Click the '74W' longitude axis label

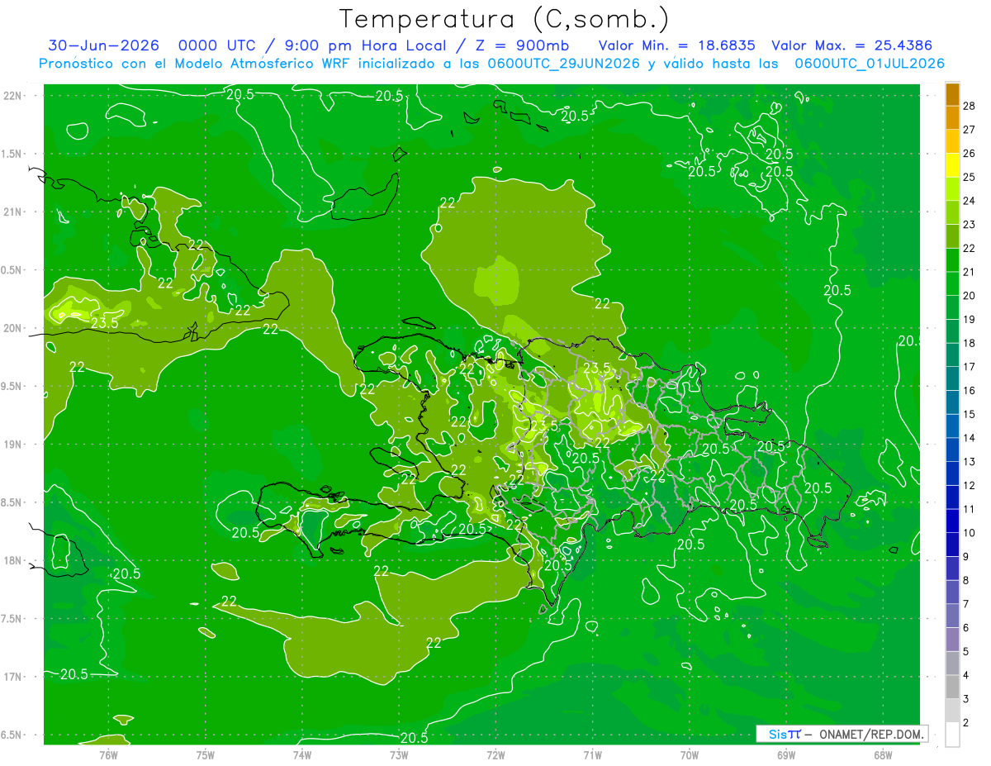pos(302,754)
